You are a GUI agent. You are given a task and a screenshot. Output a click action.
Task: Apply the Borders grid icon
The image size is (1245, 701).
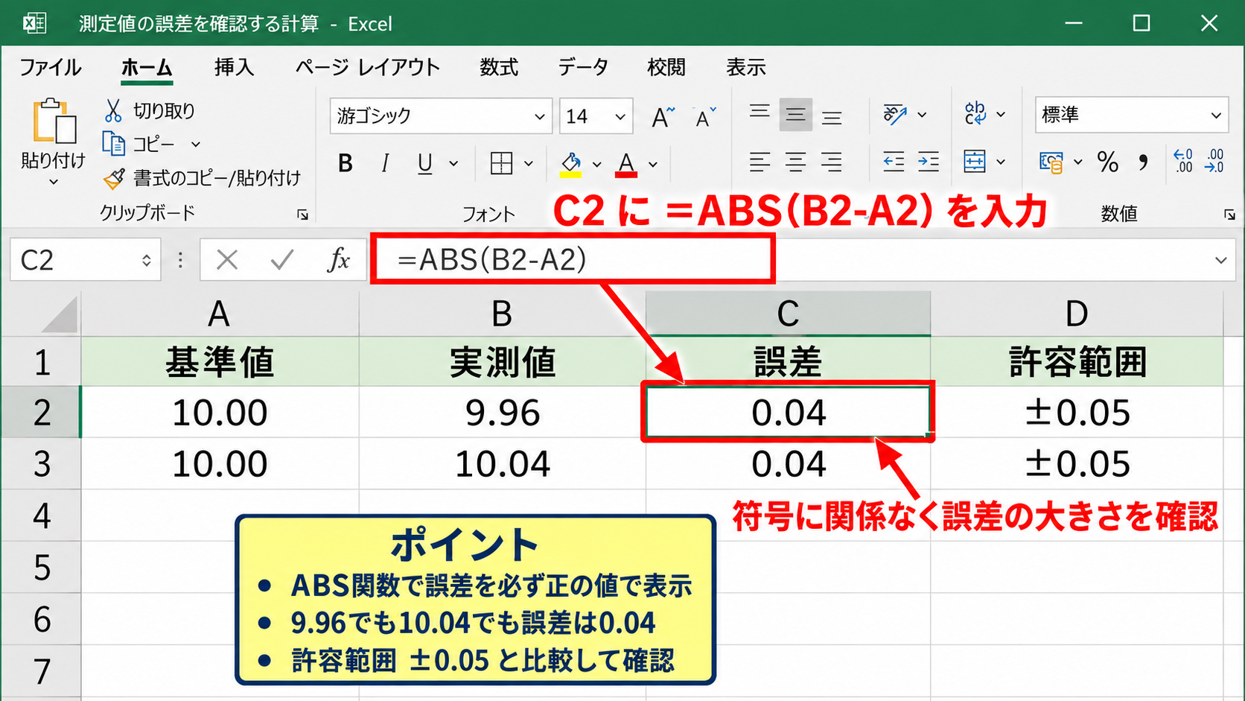pos(502,163)
